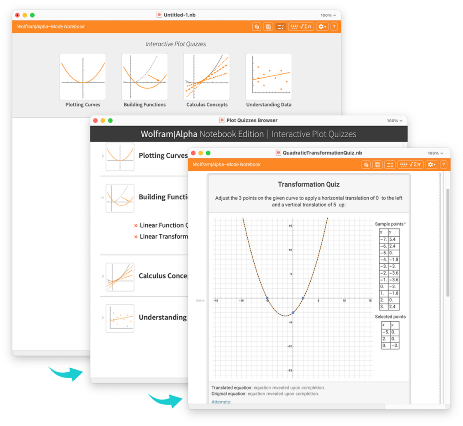Click the question mark help icon in Untitled-1.nb

(x=334, y=27)
